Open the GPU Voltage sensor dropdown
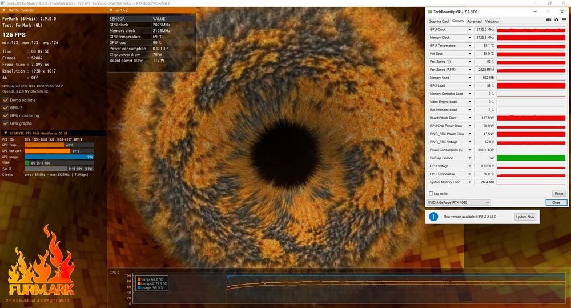This screenshot has width=571, height=308. coord(469,166)
